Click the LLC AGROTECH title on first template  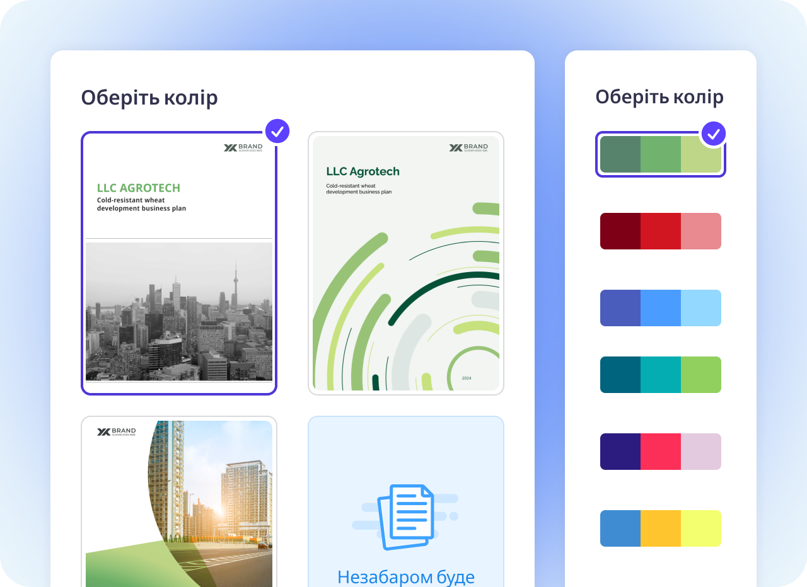coord(139,188)
